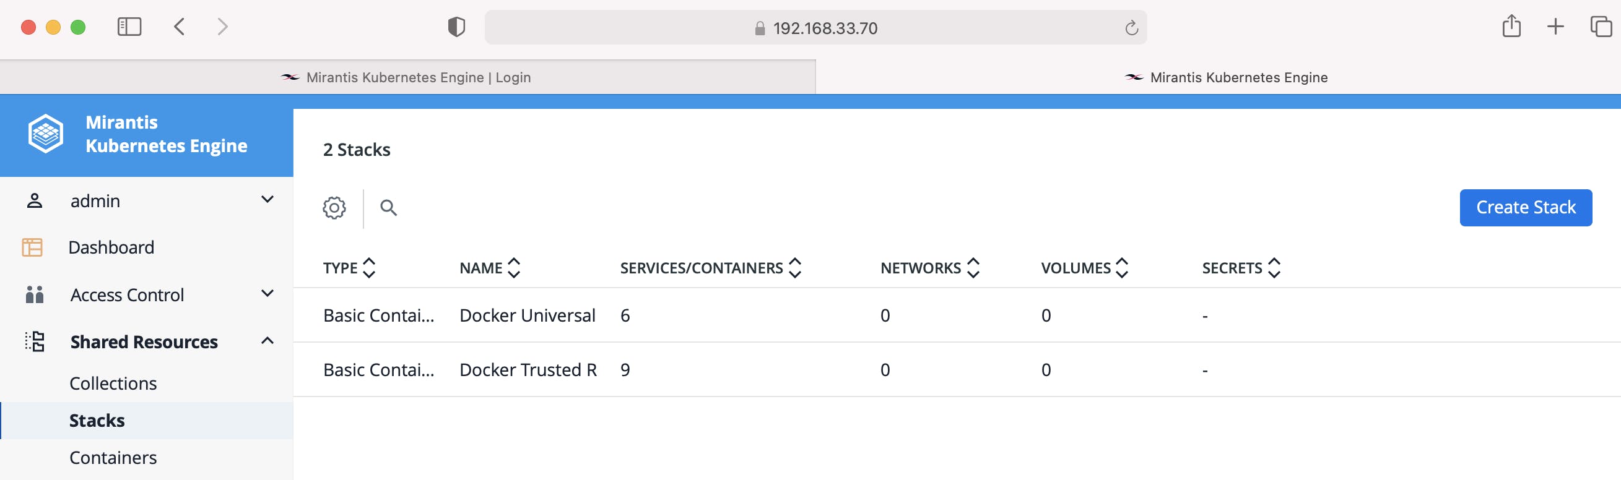Click the privacy shield icon
The height and width of the screenshot is (480, 1621).
point(456,27)
